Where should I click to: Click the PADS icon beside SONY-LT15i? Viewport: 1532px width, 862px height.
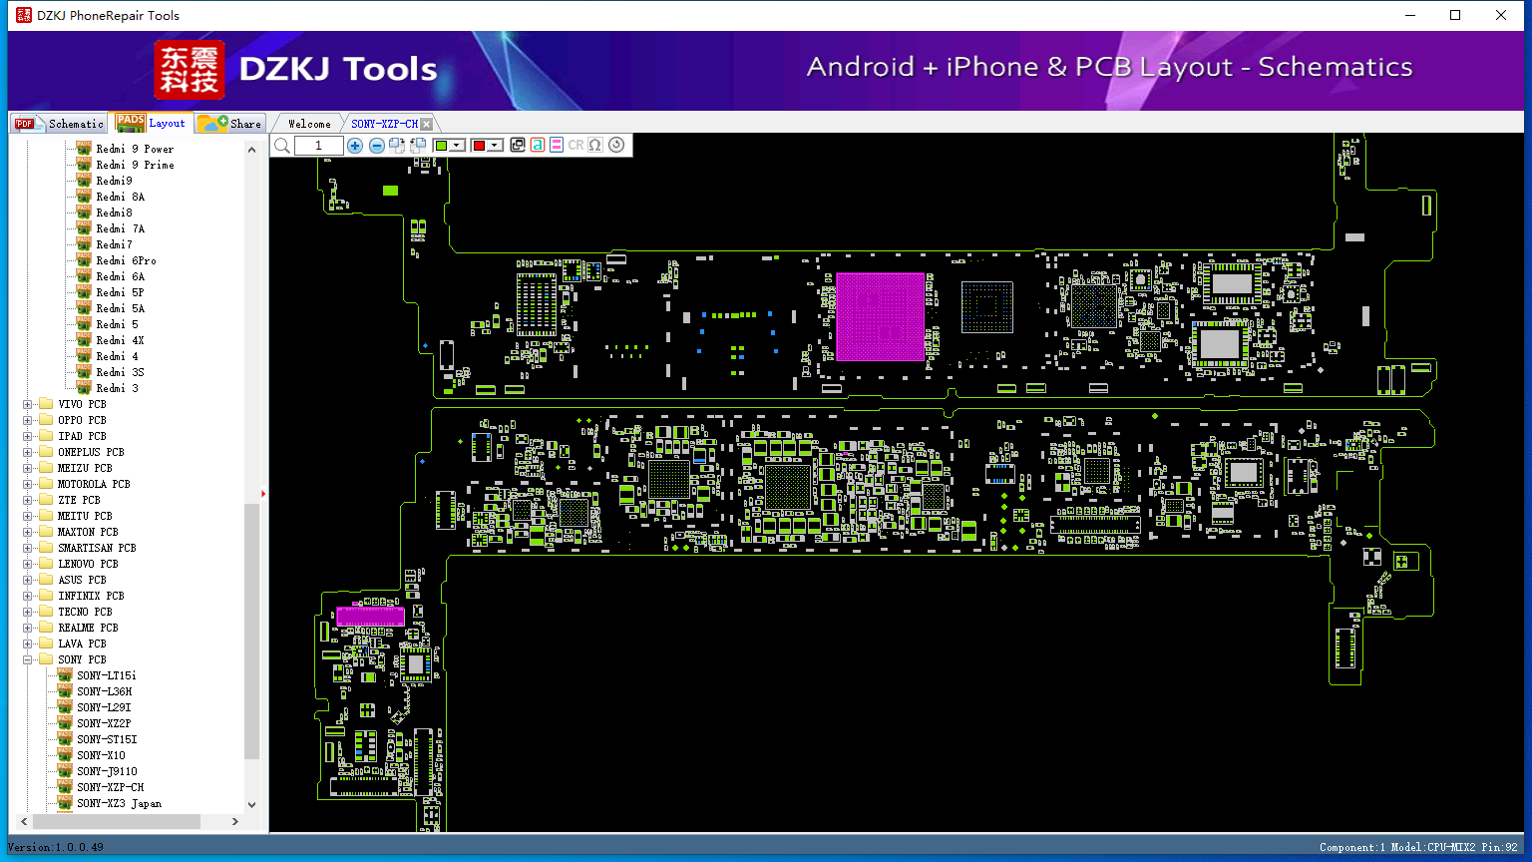[x=65, y=675]
